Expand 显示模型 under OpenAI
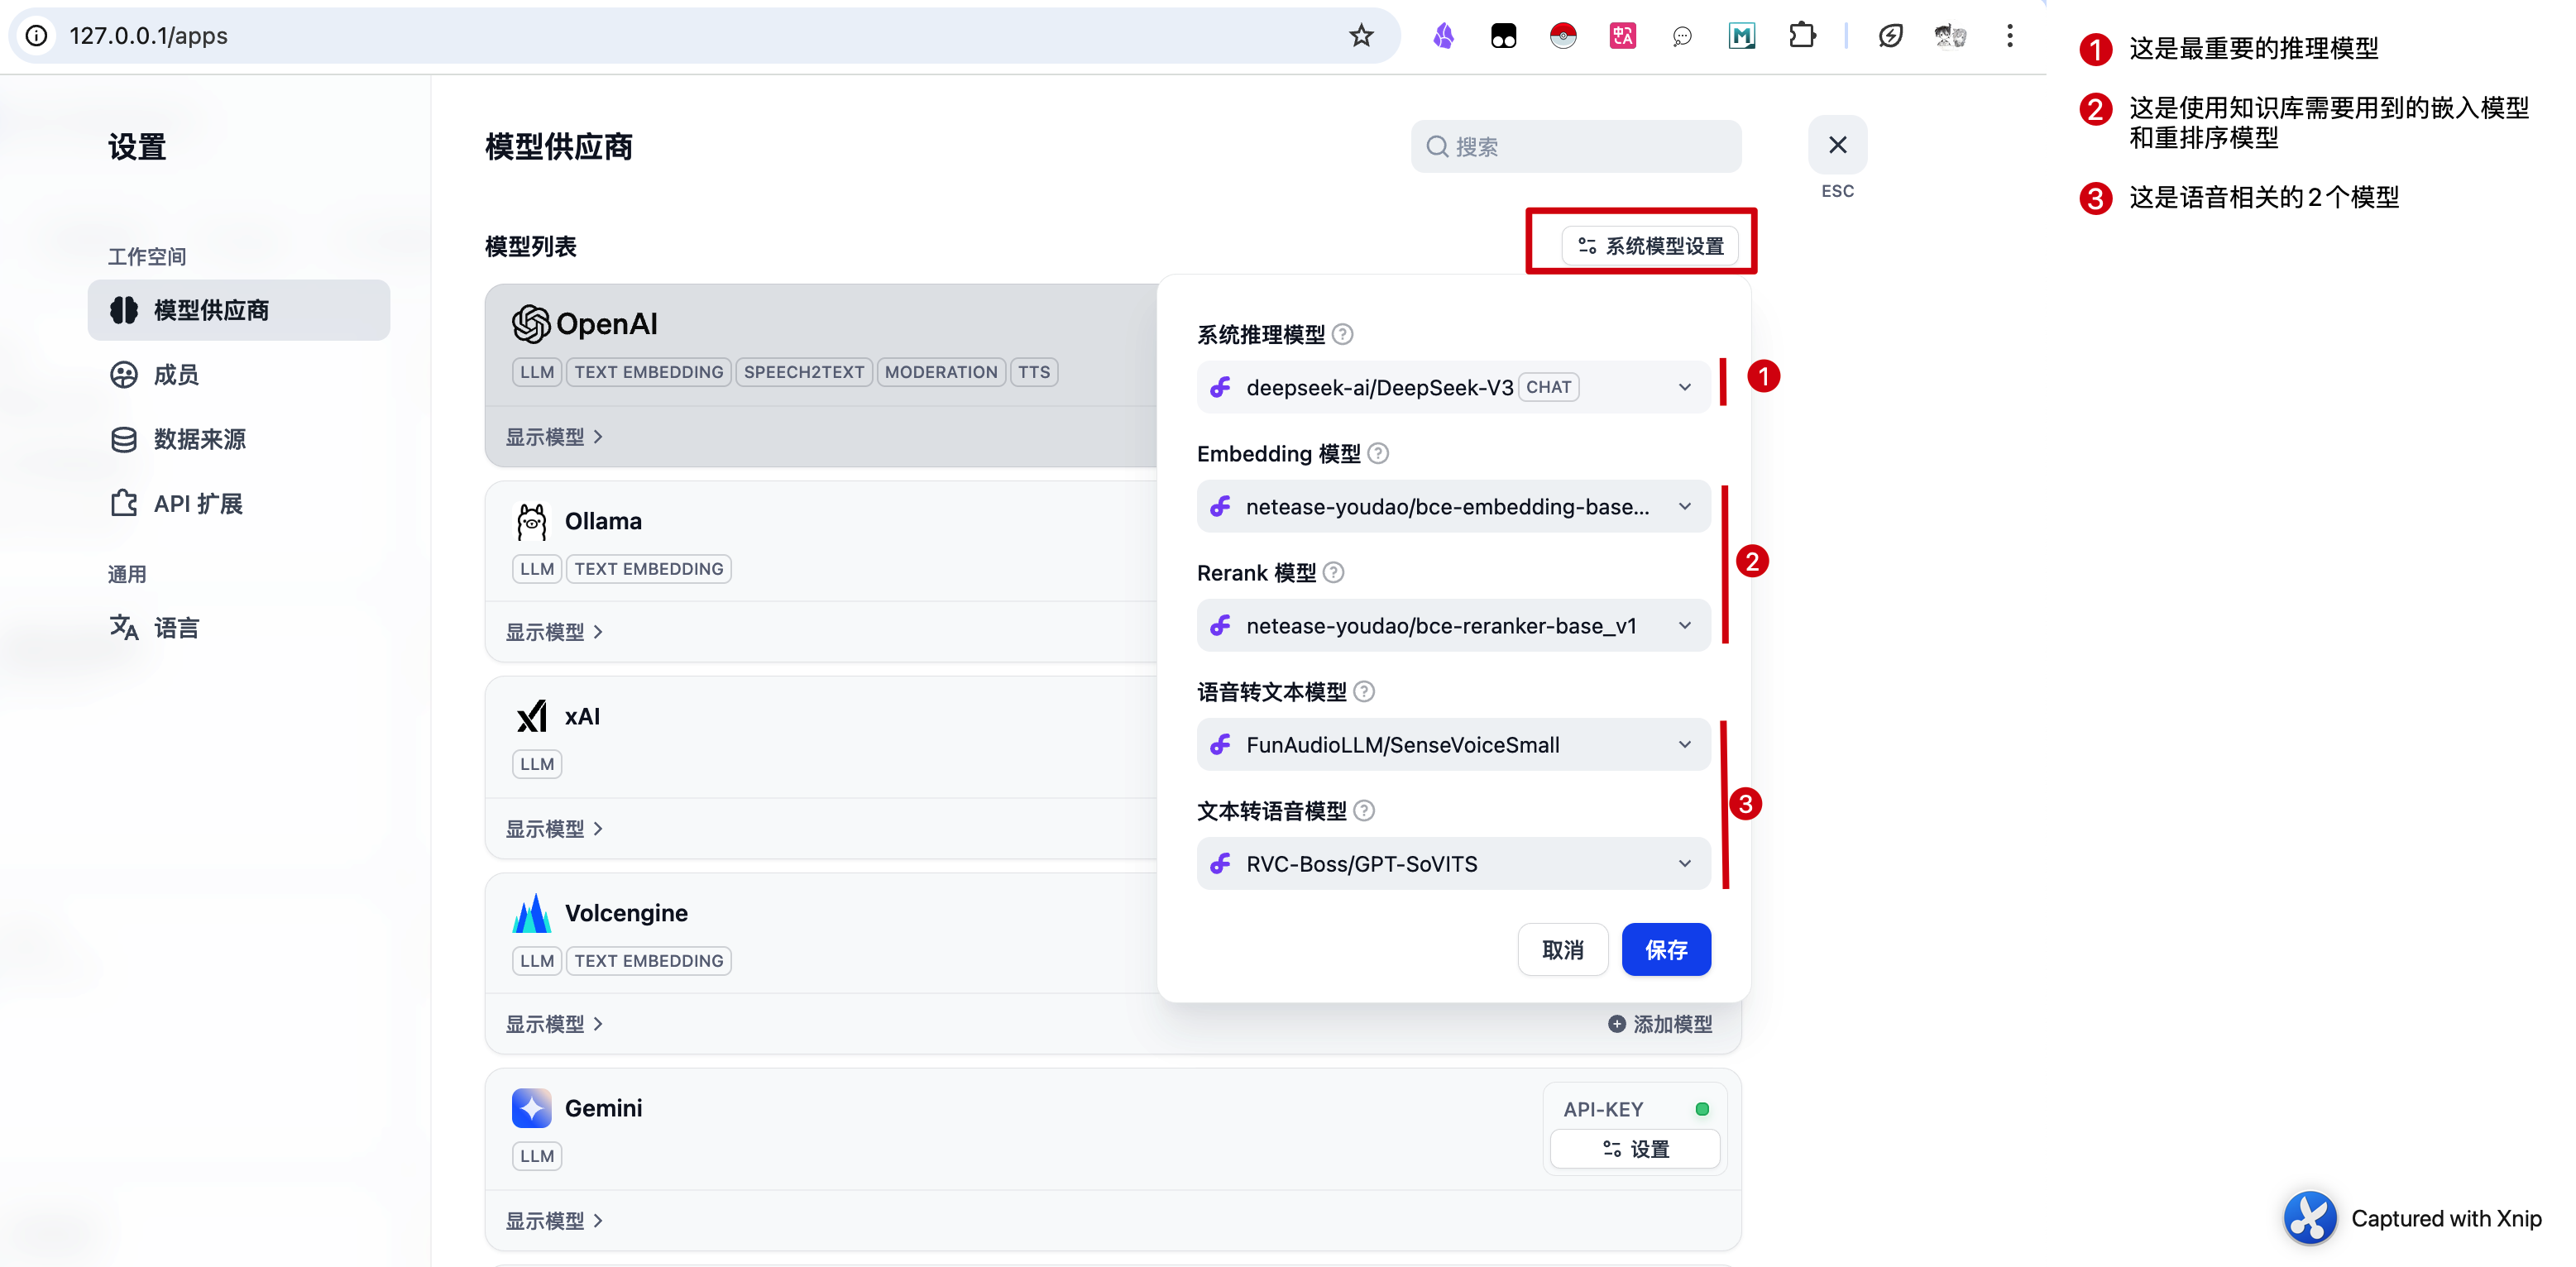This screenshot has height=1267, width=2576. point(554,437)
